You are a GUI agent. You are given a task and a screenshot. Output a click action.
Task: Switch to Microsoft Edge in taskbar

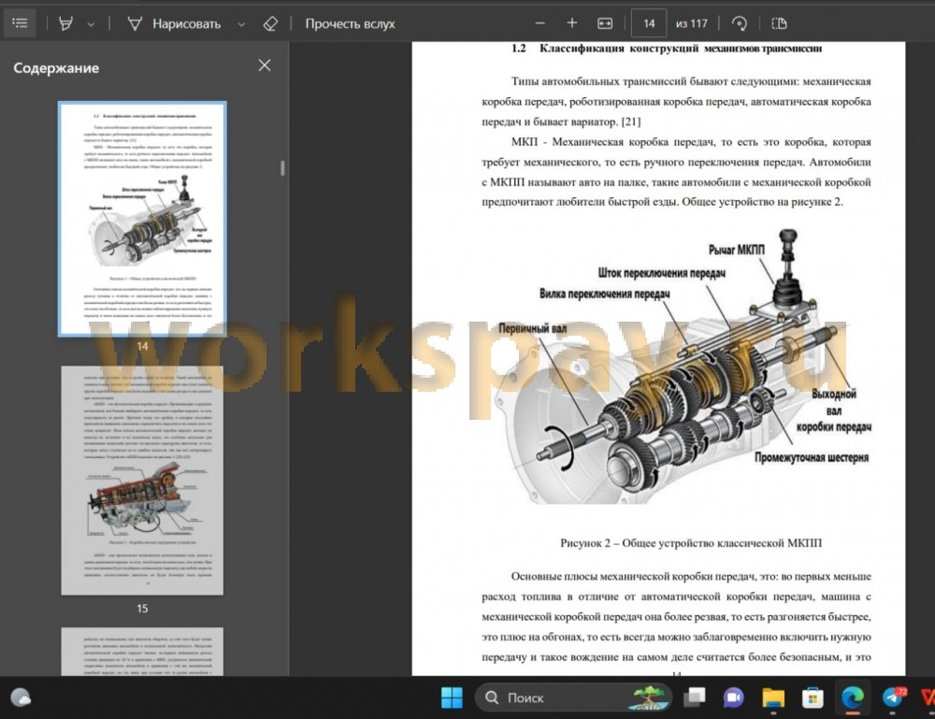(x=853, y=697)
